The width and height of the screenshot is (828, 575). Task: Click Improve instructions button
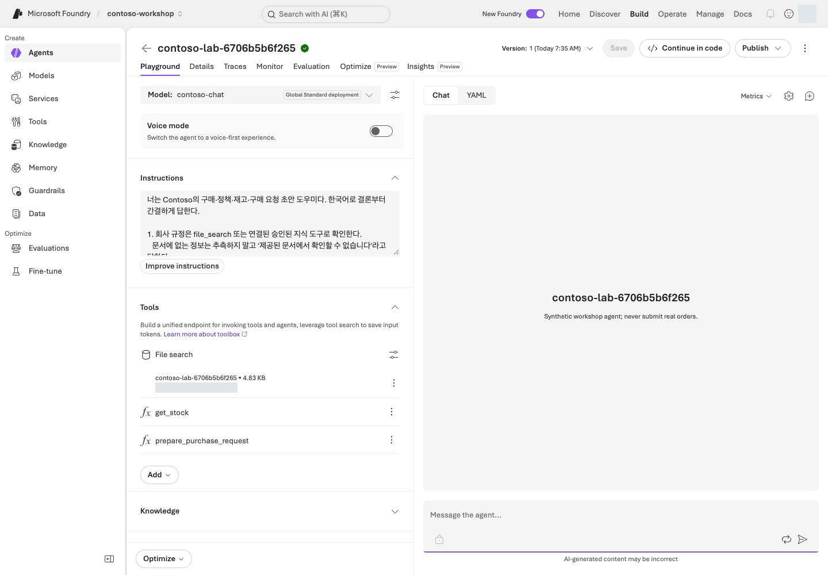click(x=182, y=266)
